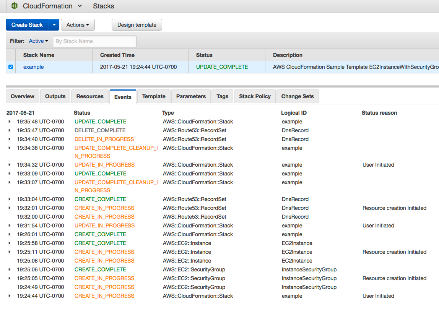Click AWS::Route53::RecordSet type at 19:35:47
Screen dimensions: 439x310
tap(194, 130)
